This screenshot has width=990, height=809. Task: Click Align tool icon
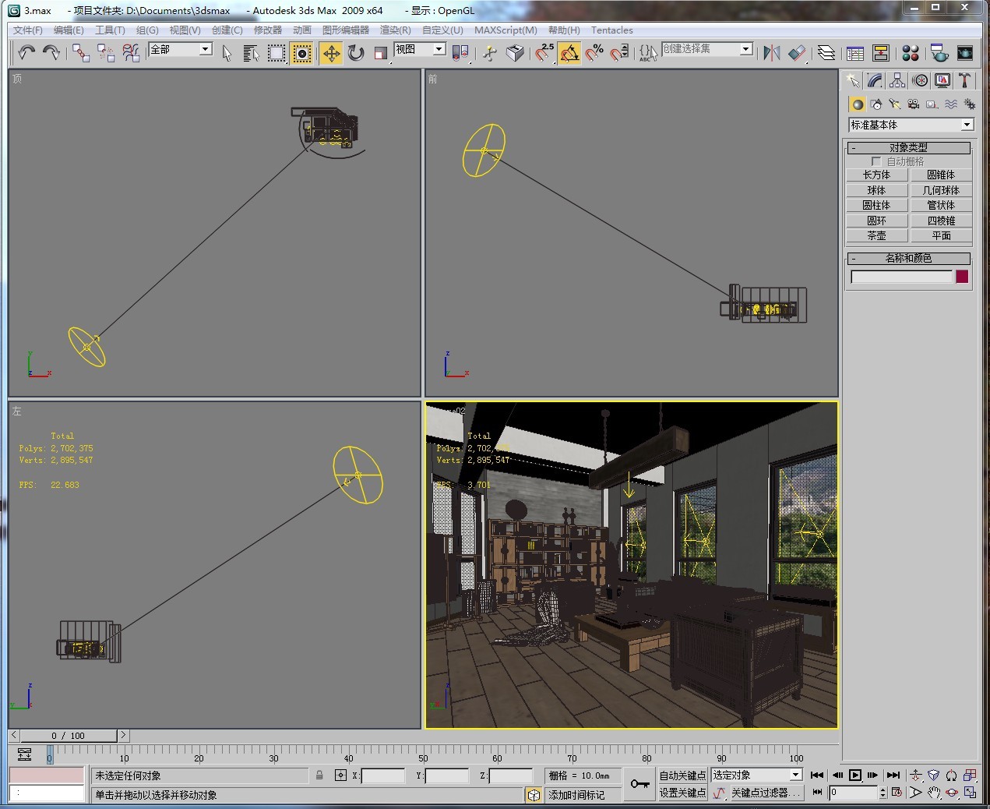797,52
